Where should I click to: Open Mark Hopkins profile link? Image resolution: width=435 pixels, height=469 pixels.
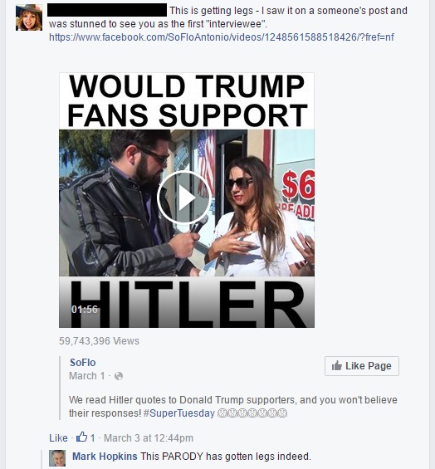pyautogui.click(x=105, y=457)
